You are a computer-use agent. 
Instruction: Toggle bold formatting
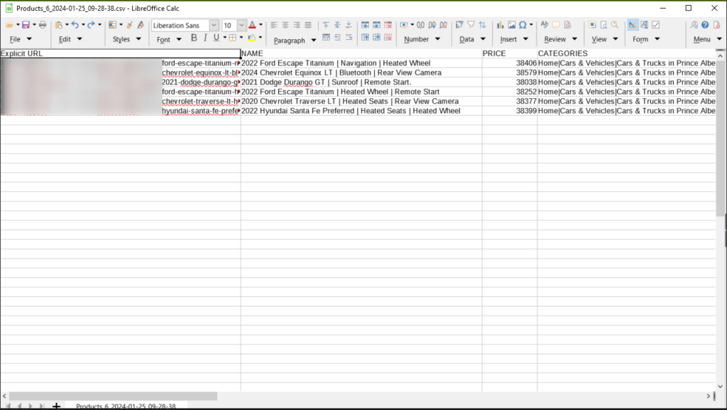tap(193, 37)
